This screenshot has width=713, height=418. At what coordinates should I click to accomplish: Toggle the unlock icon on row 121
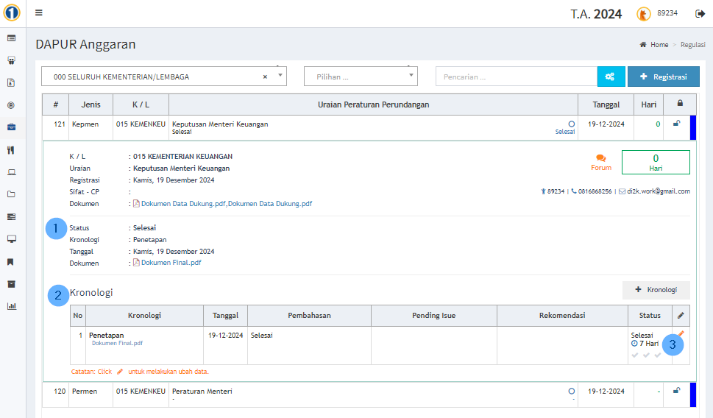[x=676, y=124]
